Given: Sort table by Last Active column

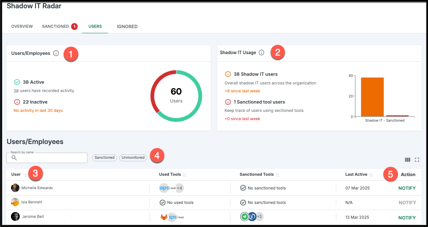Looking at the screenshot, I should coord(371,175).
